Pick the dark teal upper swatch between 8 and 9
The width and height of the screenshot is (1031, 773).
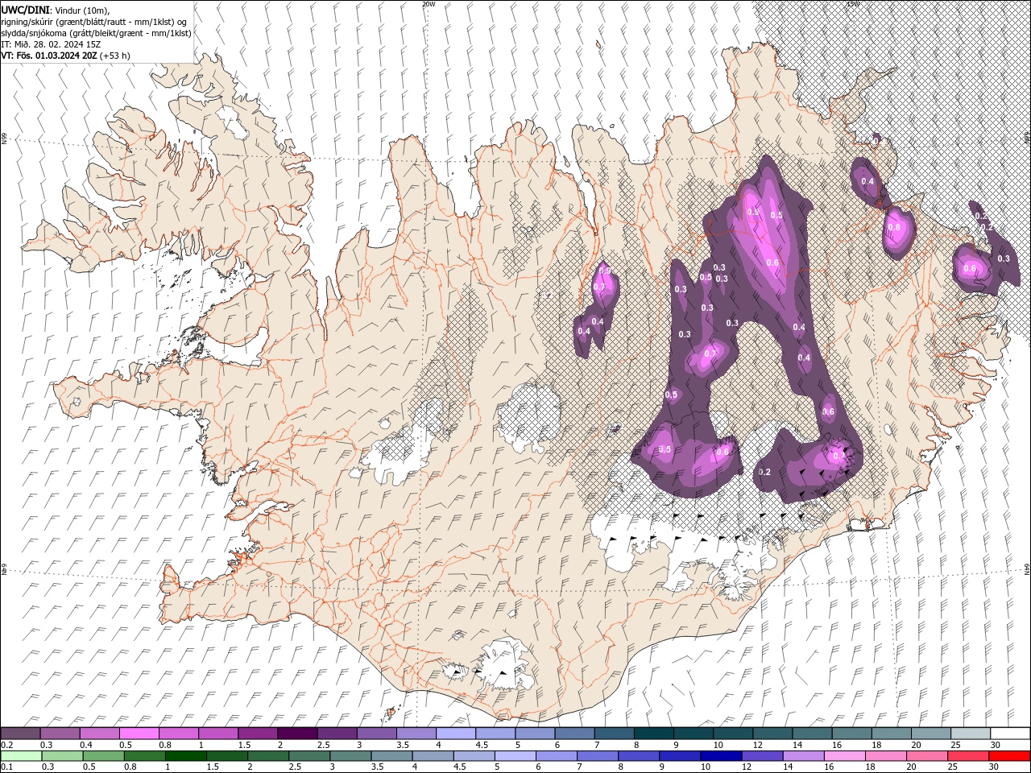652,734
